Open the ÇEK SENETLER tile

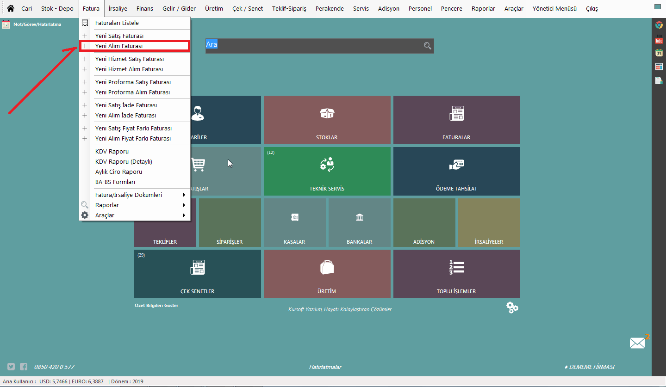pyautogui.click(x=197, y=274)
